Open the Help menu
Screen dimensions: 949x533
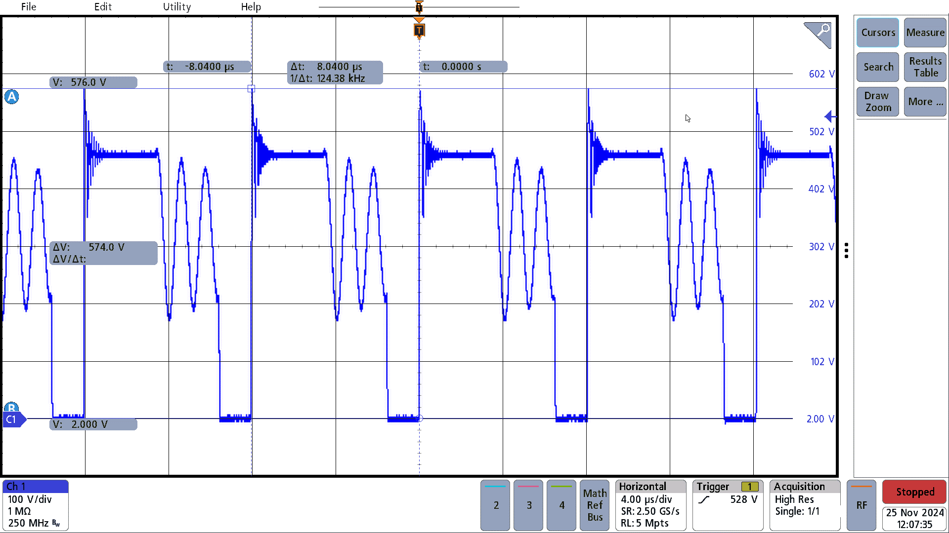point(251,7)
